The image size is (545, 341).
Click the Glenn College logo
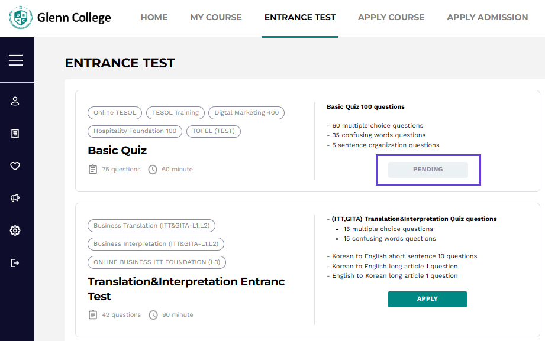pyautogui.click(x=60, y=18)
